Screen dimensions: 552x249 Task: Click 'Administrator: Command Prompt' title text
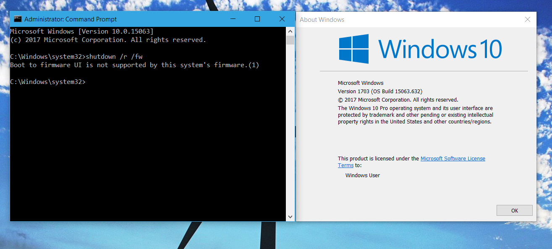coord(71,19)
